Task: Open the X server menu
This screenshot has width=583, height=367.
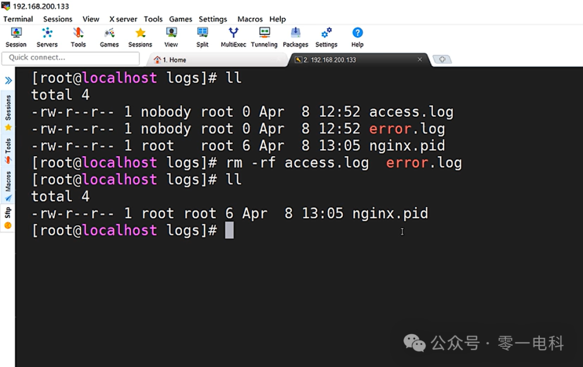Action: 123,19
